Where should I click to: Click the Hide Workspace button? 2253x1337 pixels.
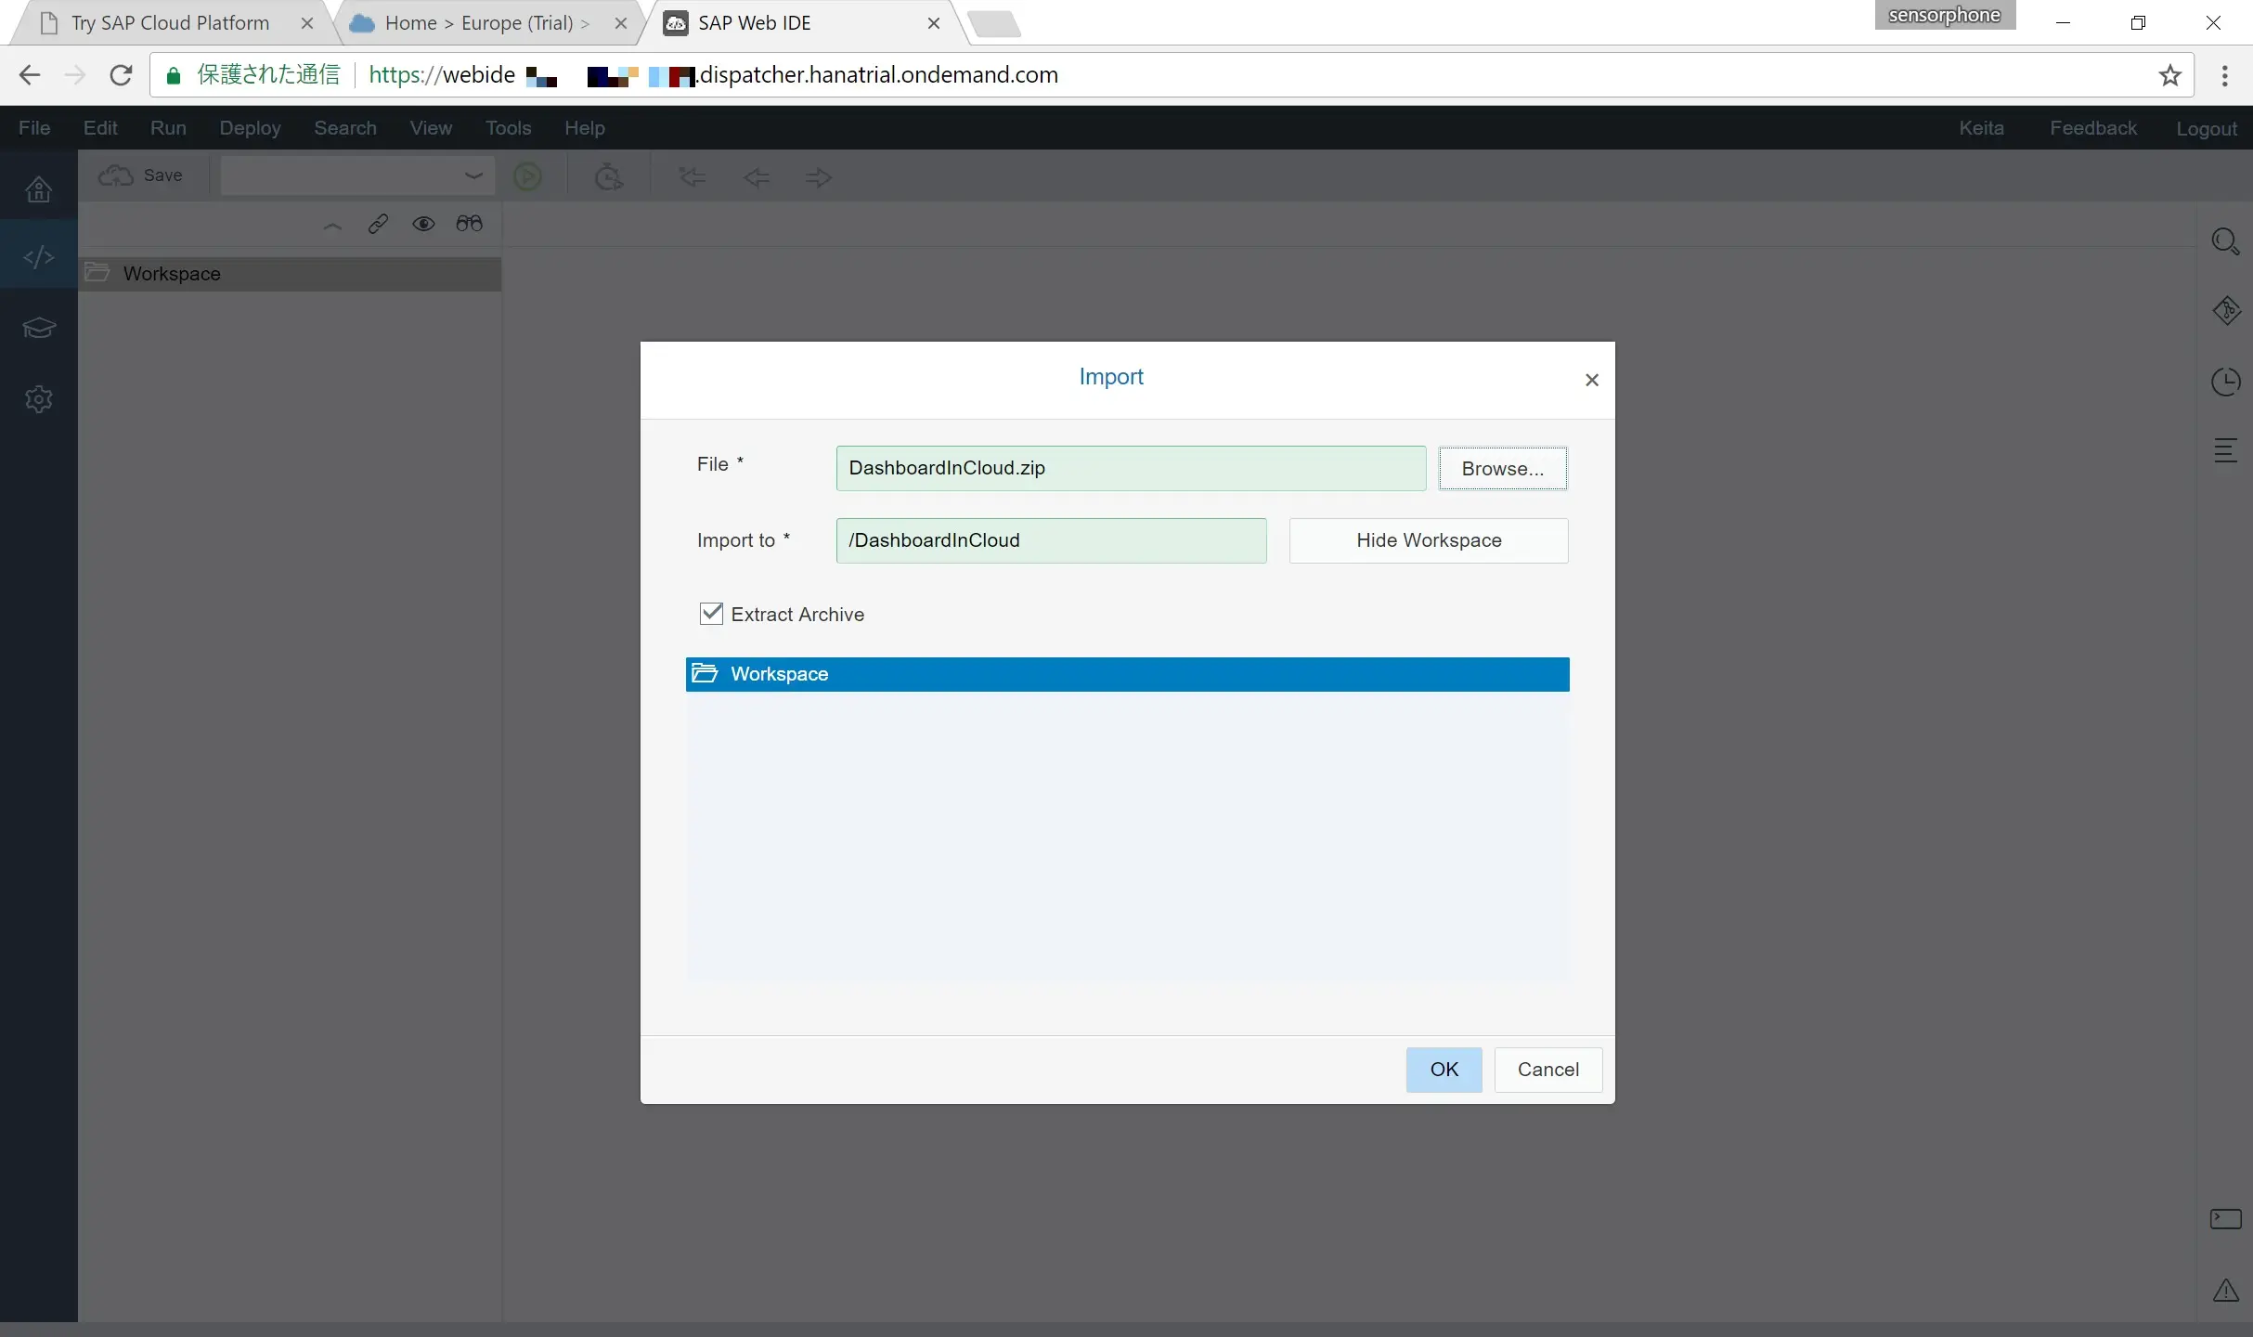(x=1428, y=540)
